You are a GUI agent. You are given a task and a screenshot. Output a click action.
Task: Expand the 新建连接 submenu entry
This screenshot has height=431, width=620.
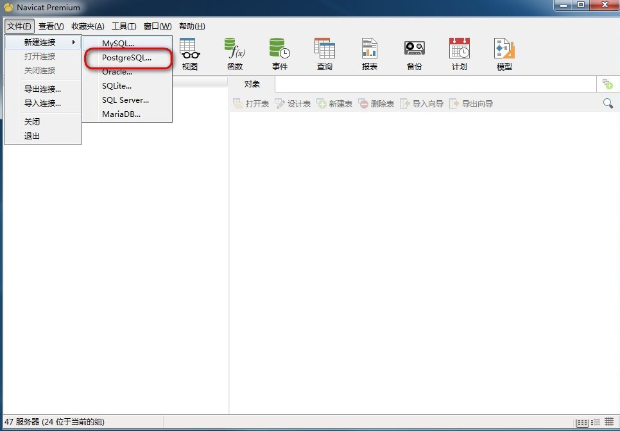coord(43,42)
